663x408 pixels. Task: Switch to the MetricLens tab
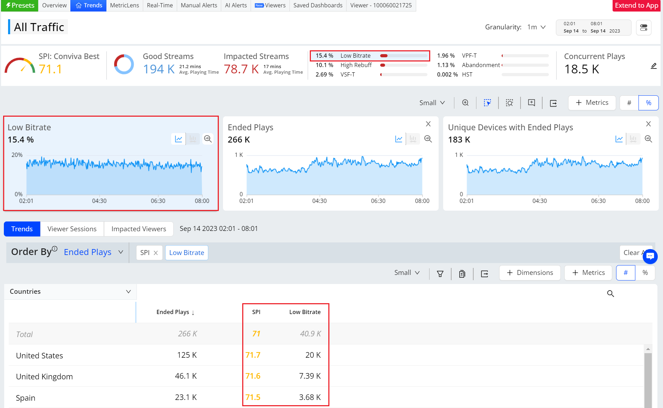click(x=124, y=6)
